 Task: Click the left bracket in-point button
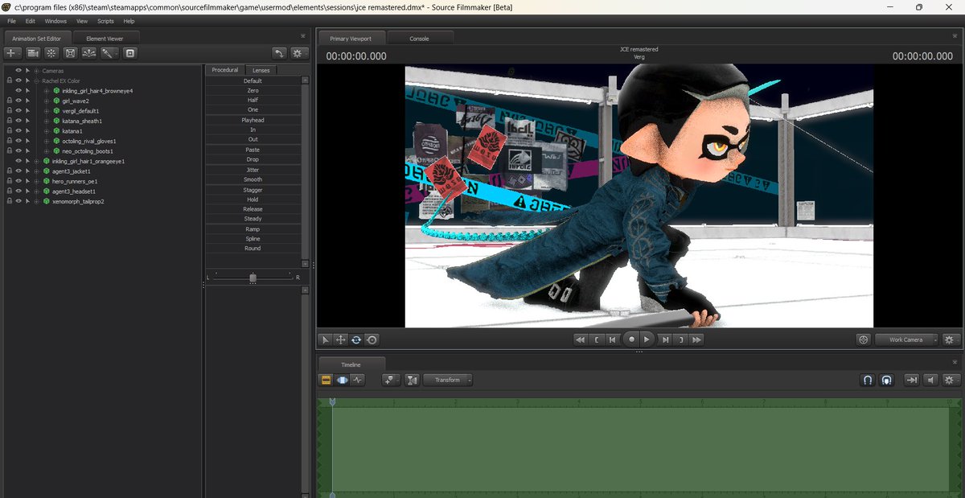597,340
